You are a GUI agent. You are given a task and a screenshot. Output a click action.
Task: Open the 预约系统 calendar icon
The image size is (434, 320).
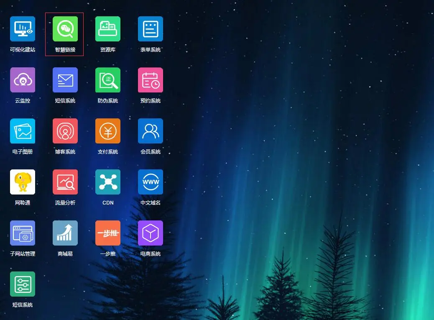pos(151,80)
